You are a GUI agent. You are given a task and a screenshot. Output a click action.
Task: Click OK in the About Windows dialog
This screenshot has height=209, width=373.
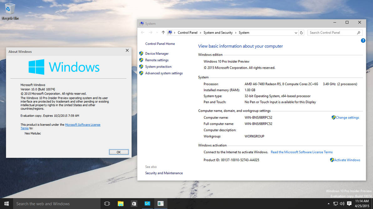point(119,152)
